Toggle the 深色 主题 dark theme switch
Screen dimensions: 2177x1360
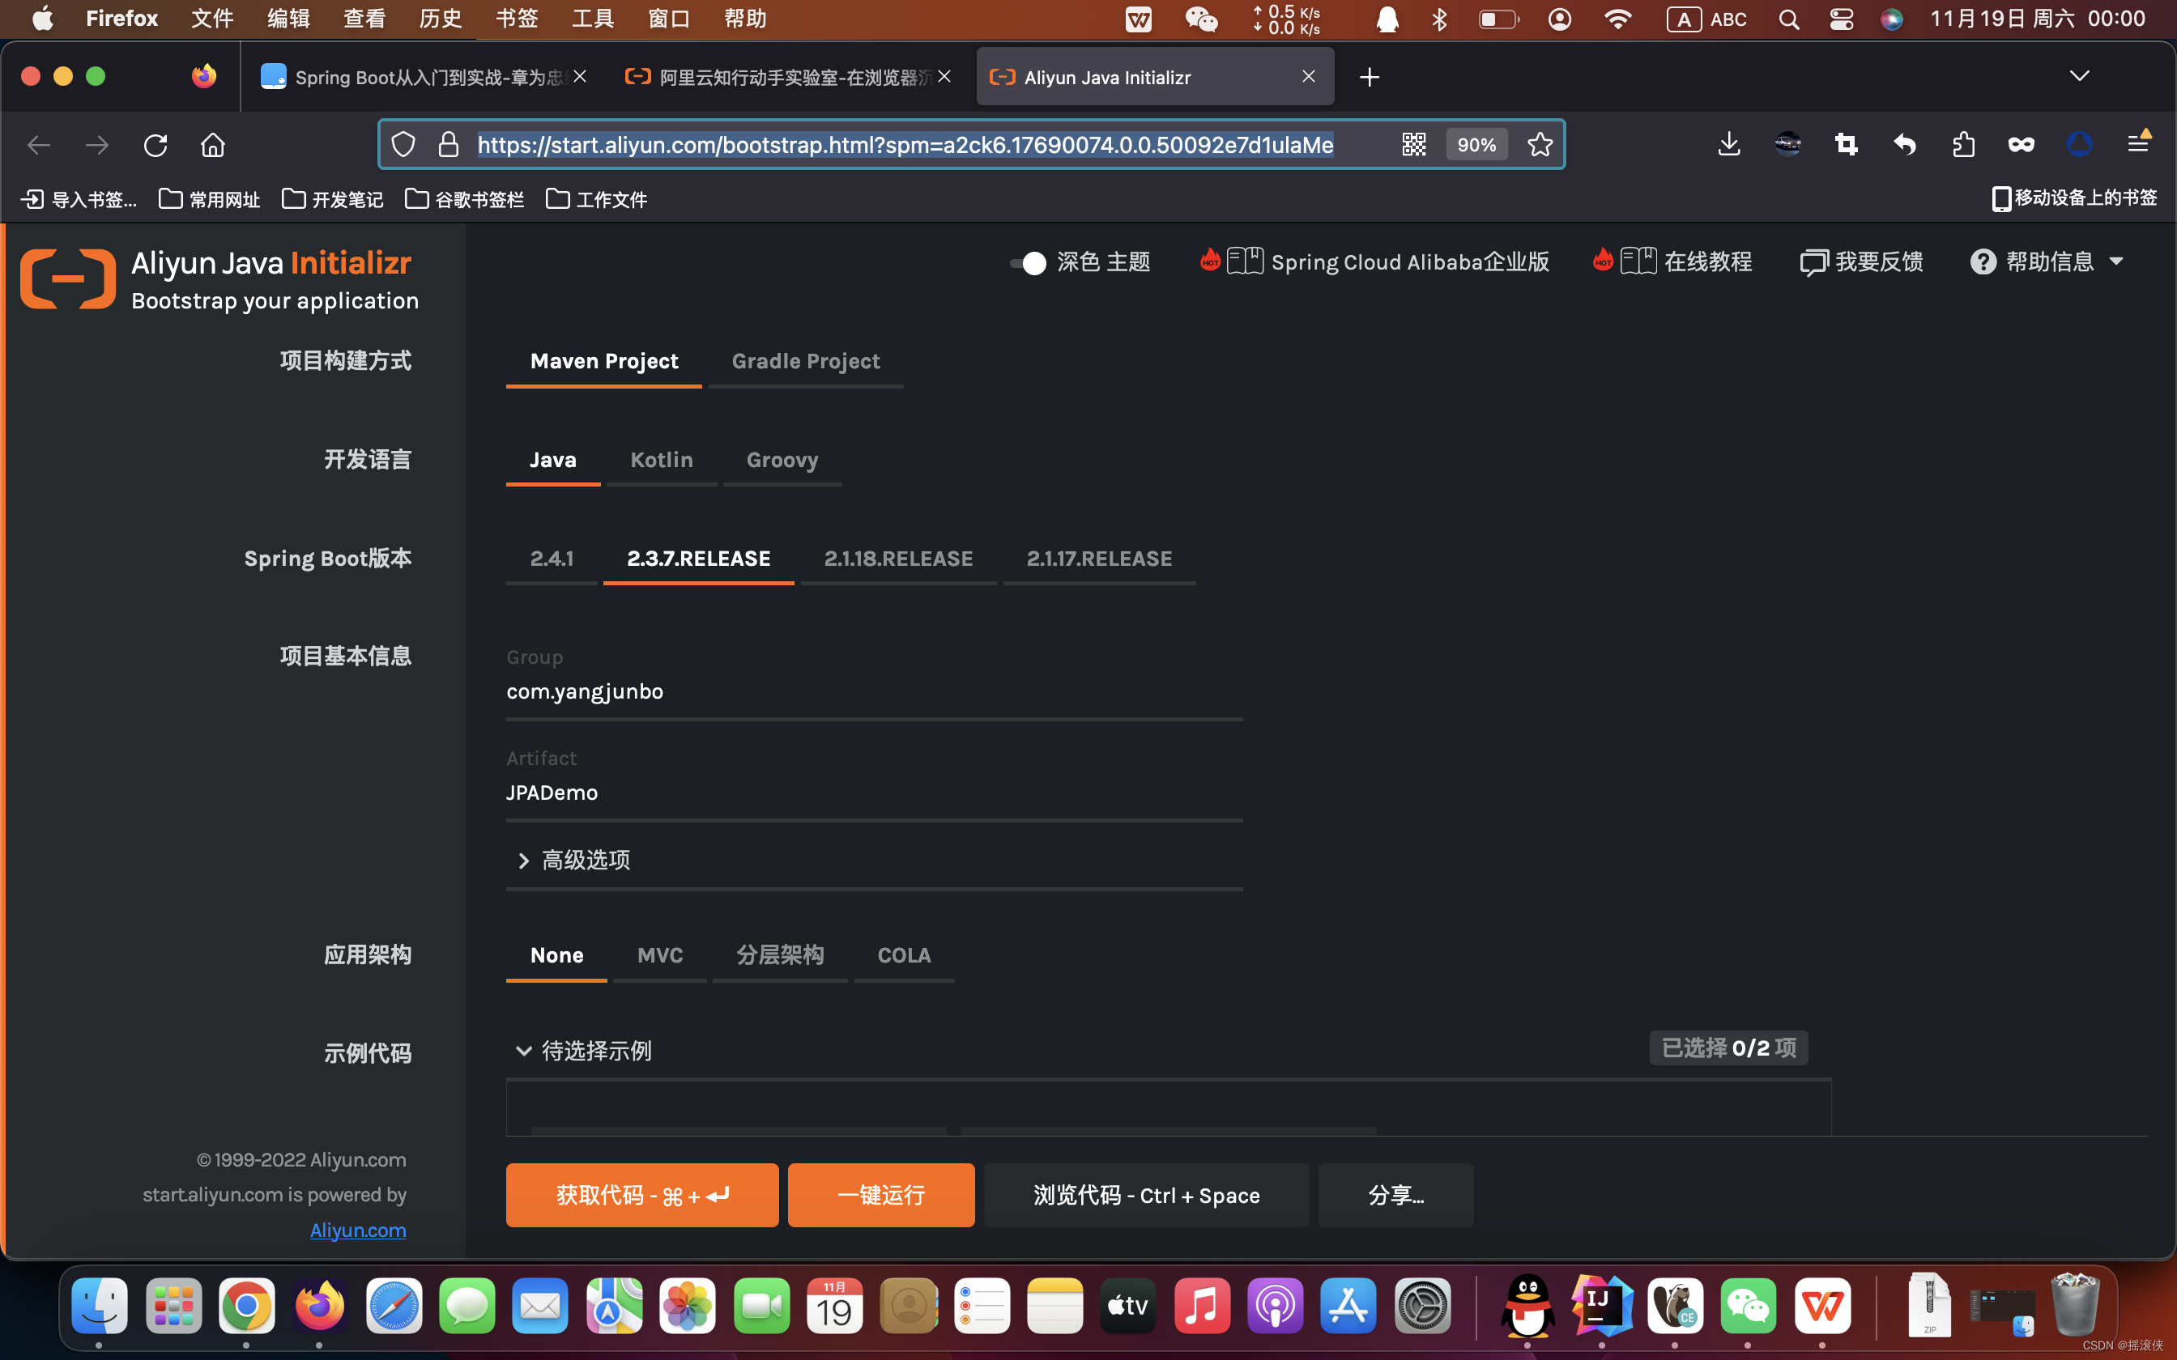[x=1029, y=262]
